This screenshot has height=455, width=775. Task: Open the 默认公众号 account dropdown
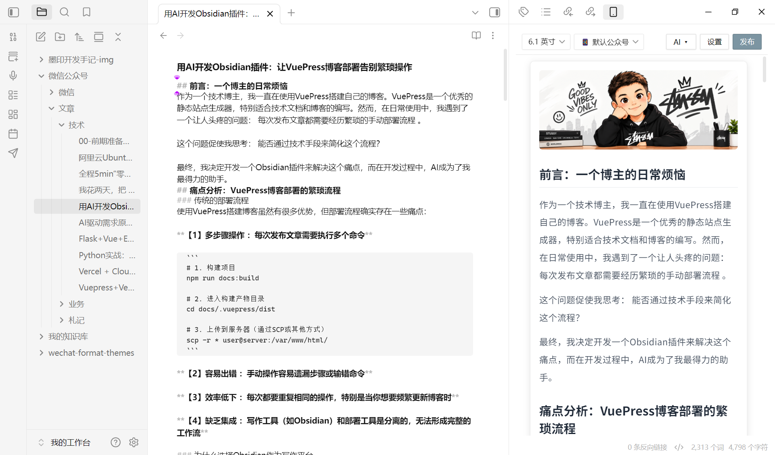[x=609, y=42]
